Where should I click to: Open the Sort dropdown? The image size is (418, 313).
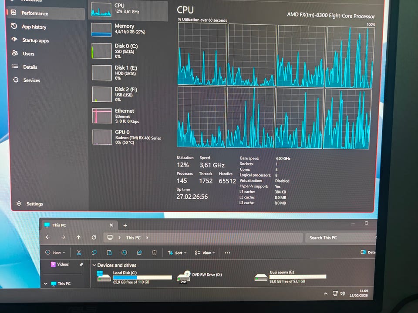click(177, 253)
